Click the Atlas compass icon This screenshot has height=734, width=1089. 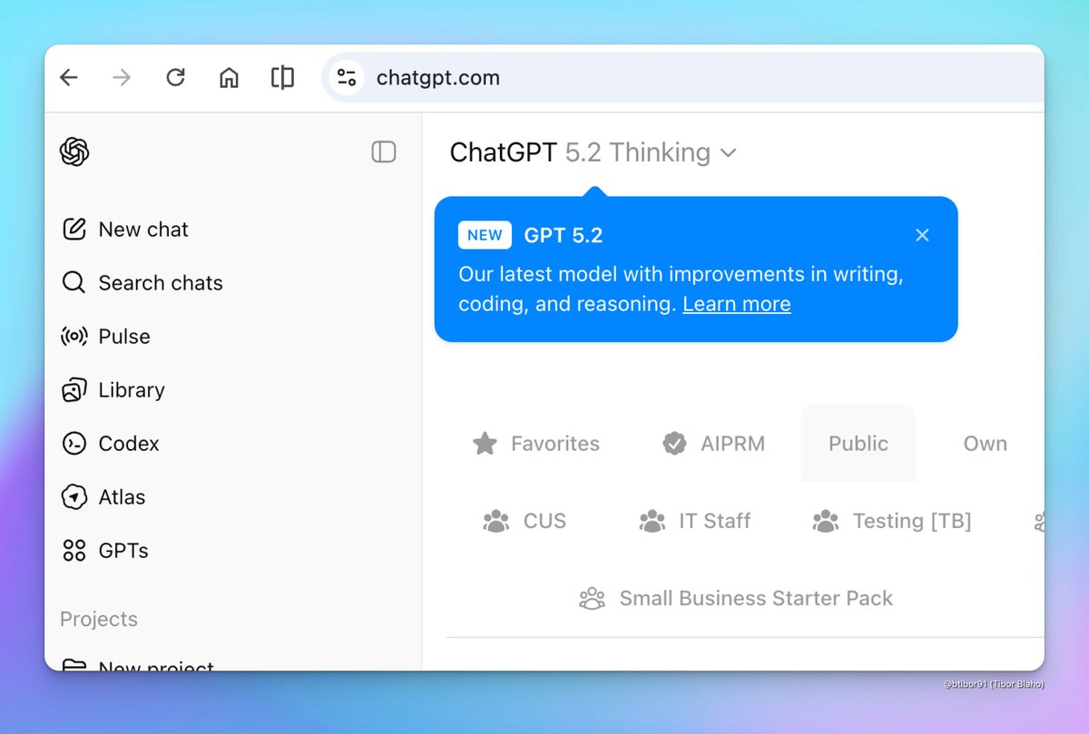pos(74,497)
